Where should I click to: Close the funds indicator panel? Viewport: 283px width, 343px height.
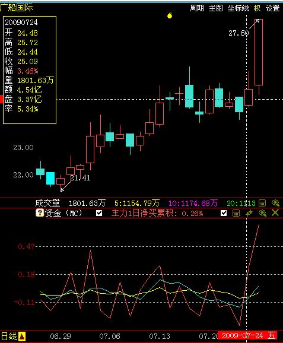pos(275,212)
